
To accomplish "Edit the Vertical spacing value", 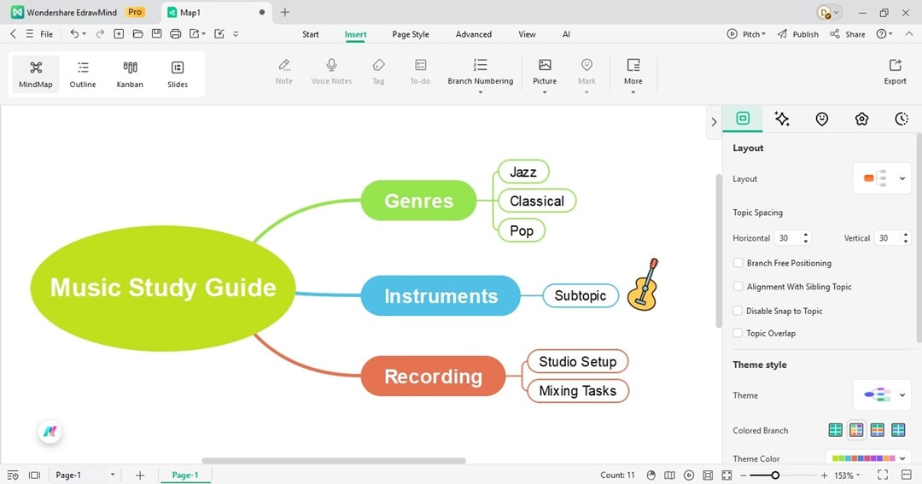I will point(887,237).
